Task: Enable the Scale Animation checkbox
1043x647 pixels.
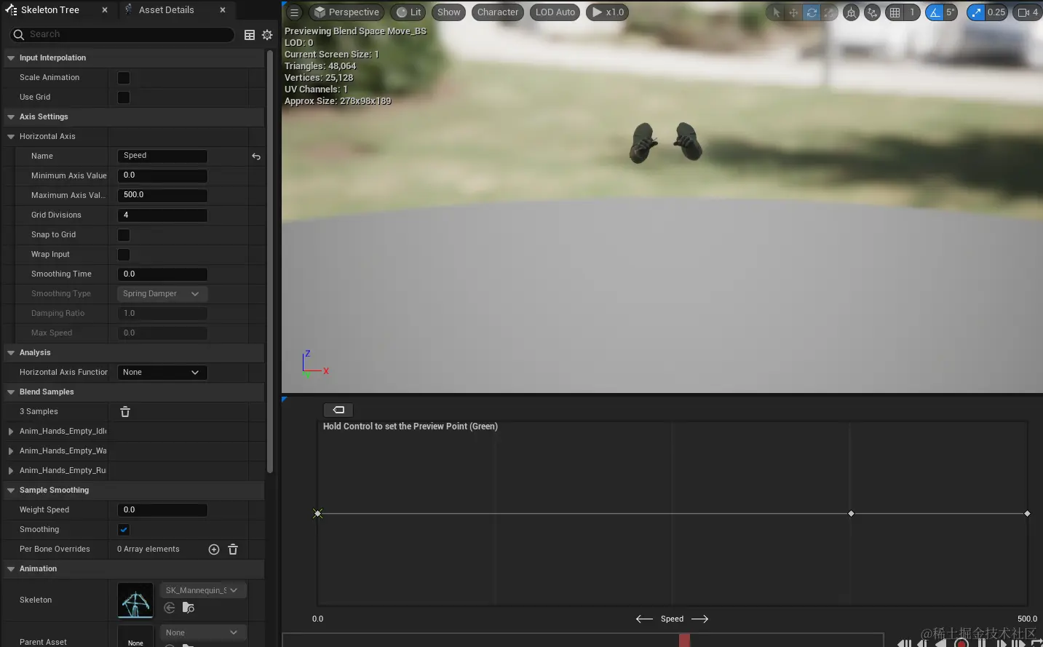Action: coord(124,78)
